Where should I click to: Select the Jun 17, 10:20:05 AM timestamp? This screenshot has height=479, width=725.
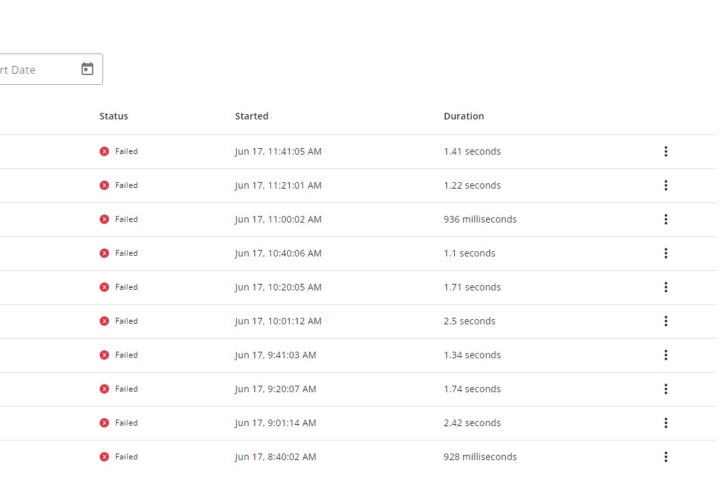(x=279, y=287)
